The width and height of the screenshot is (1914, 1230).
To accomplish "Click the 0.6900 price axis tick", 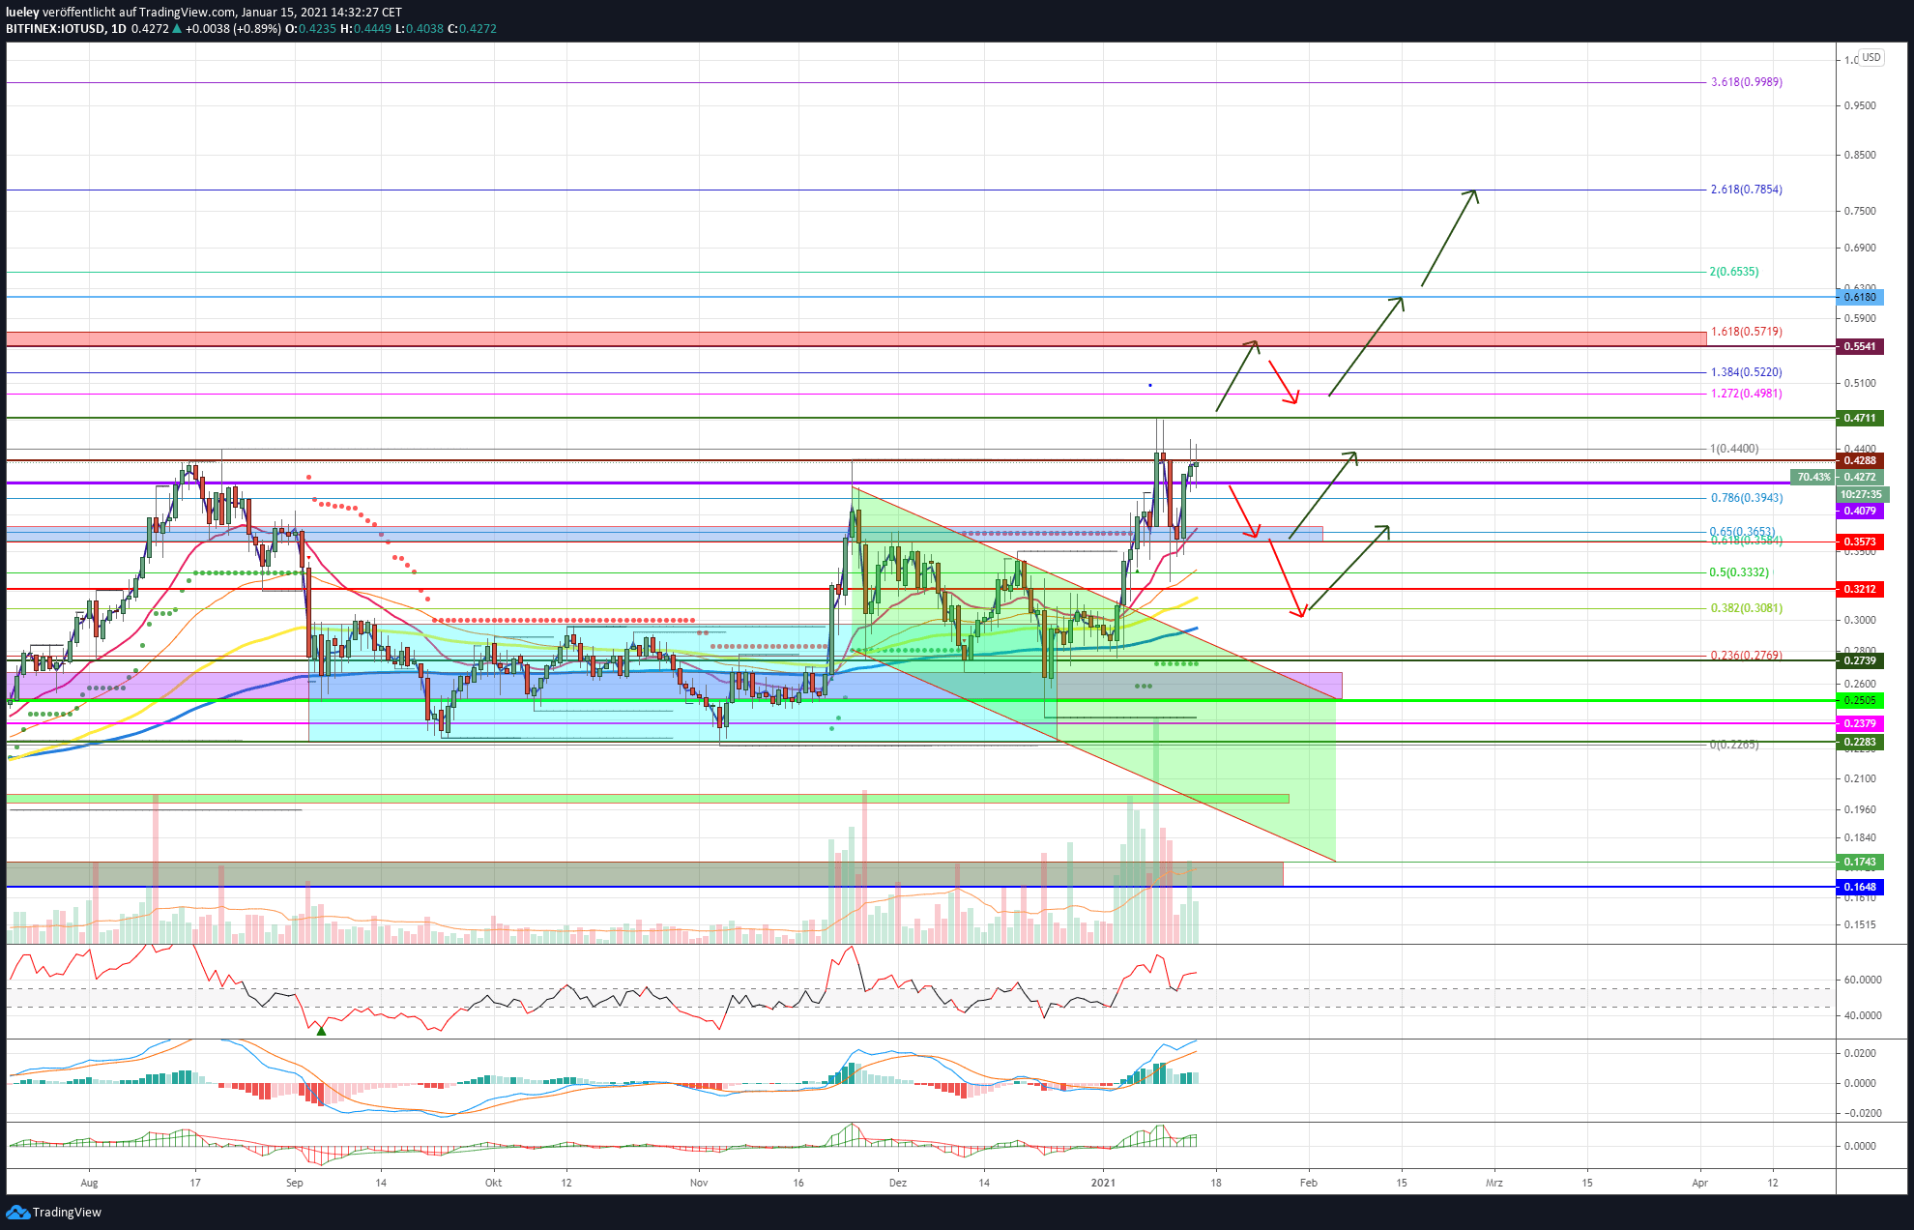I will 1860,248.
